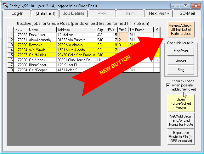The image size is (204, 154).
Task: Open the SD-Mail tab
Action: pyautogui.click(x=187, y=14)
